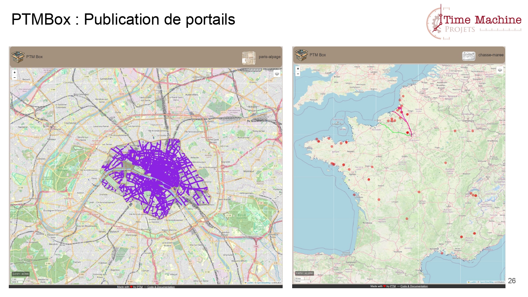Click the PTM link in the France map footer
The image size is (528, 297).
393,286
